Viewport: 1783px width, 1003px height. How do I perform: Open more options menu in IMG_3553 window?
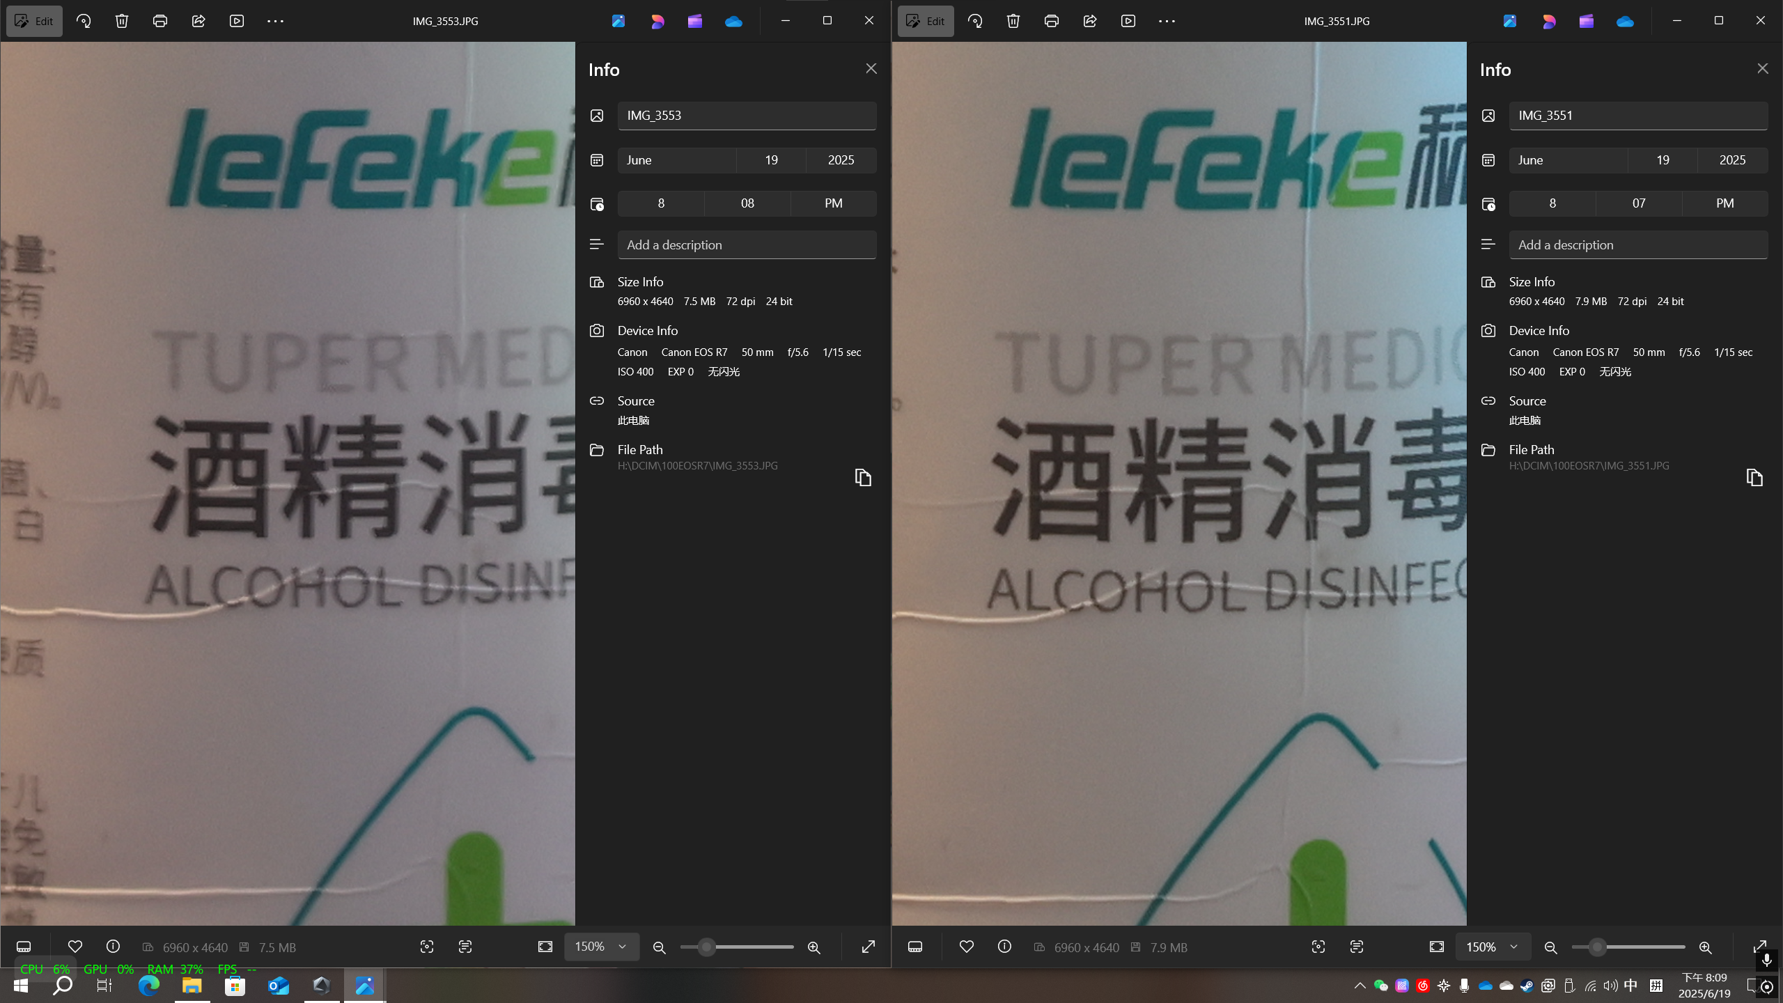(x=275, y=21)
